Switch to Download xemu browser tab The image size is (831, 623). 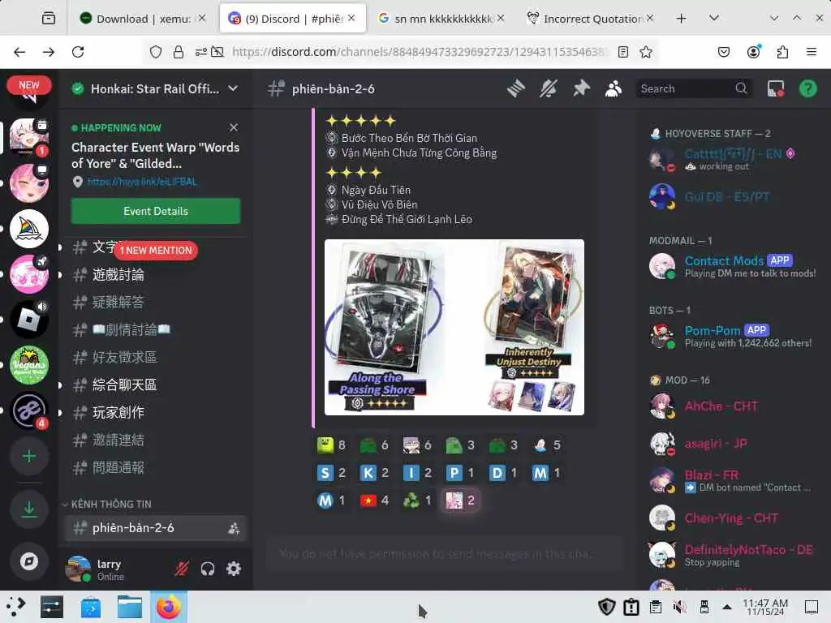click(x=142, y=19)
